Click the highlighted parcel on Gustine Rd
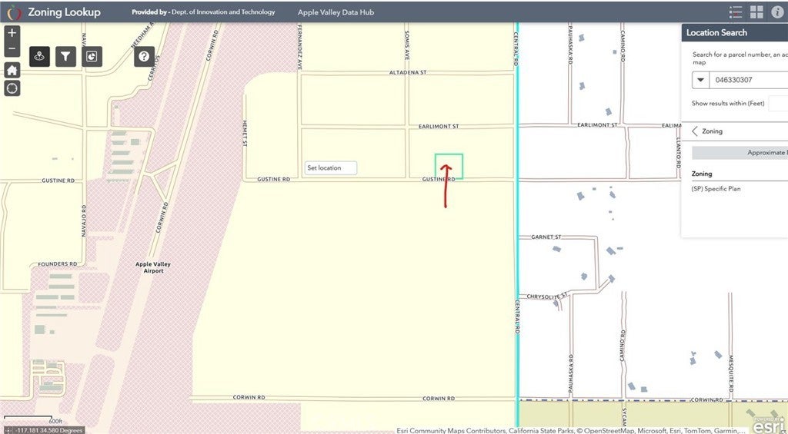 [x=449, y=166]
